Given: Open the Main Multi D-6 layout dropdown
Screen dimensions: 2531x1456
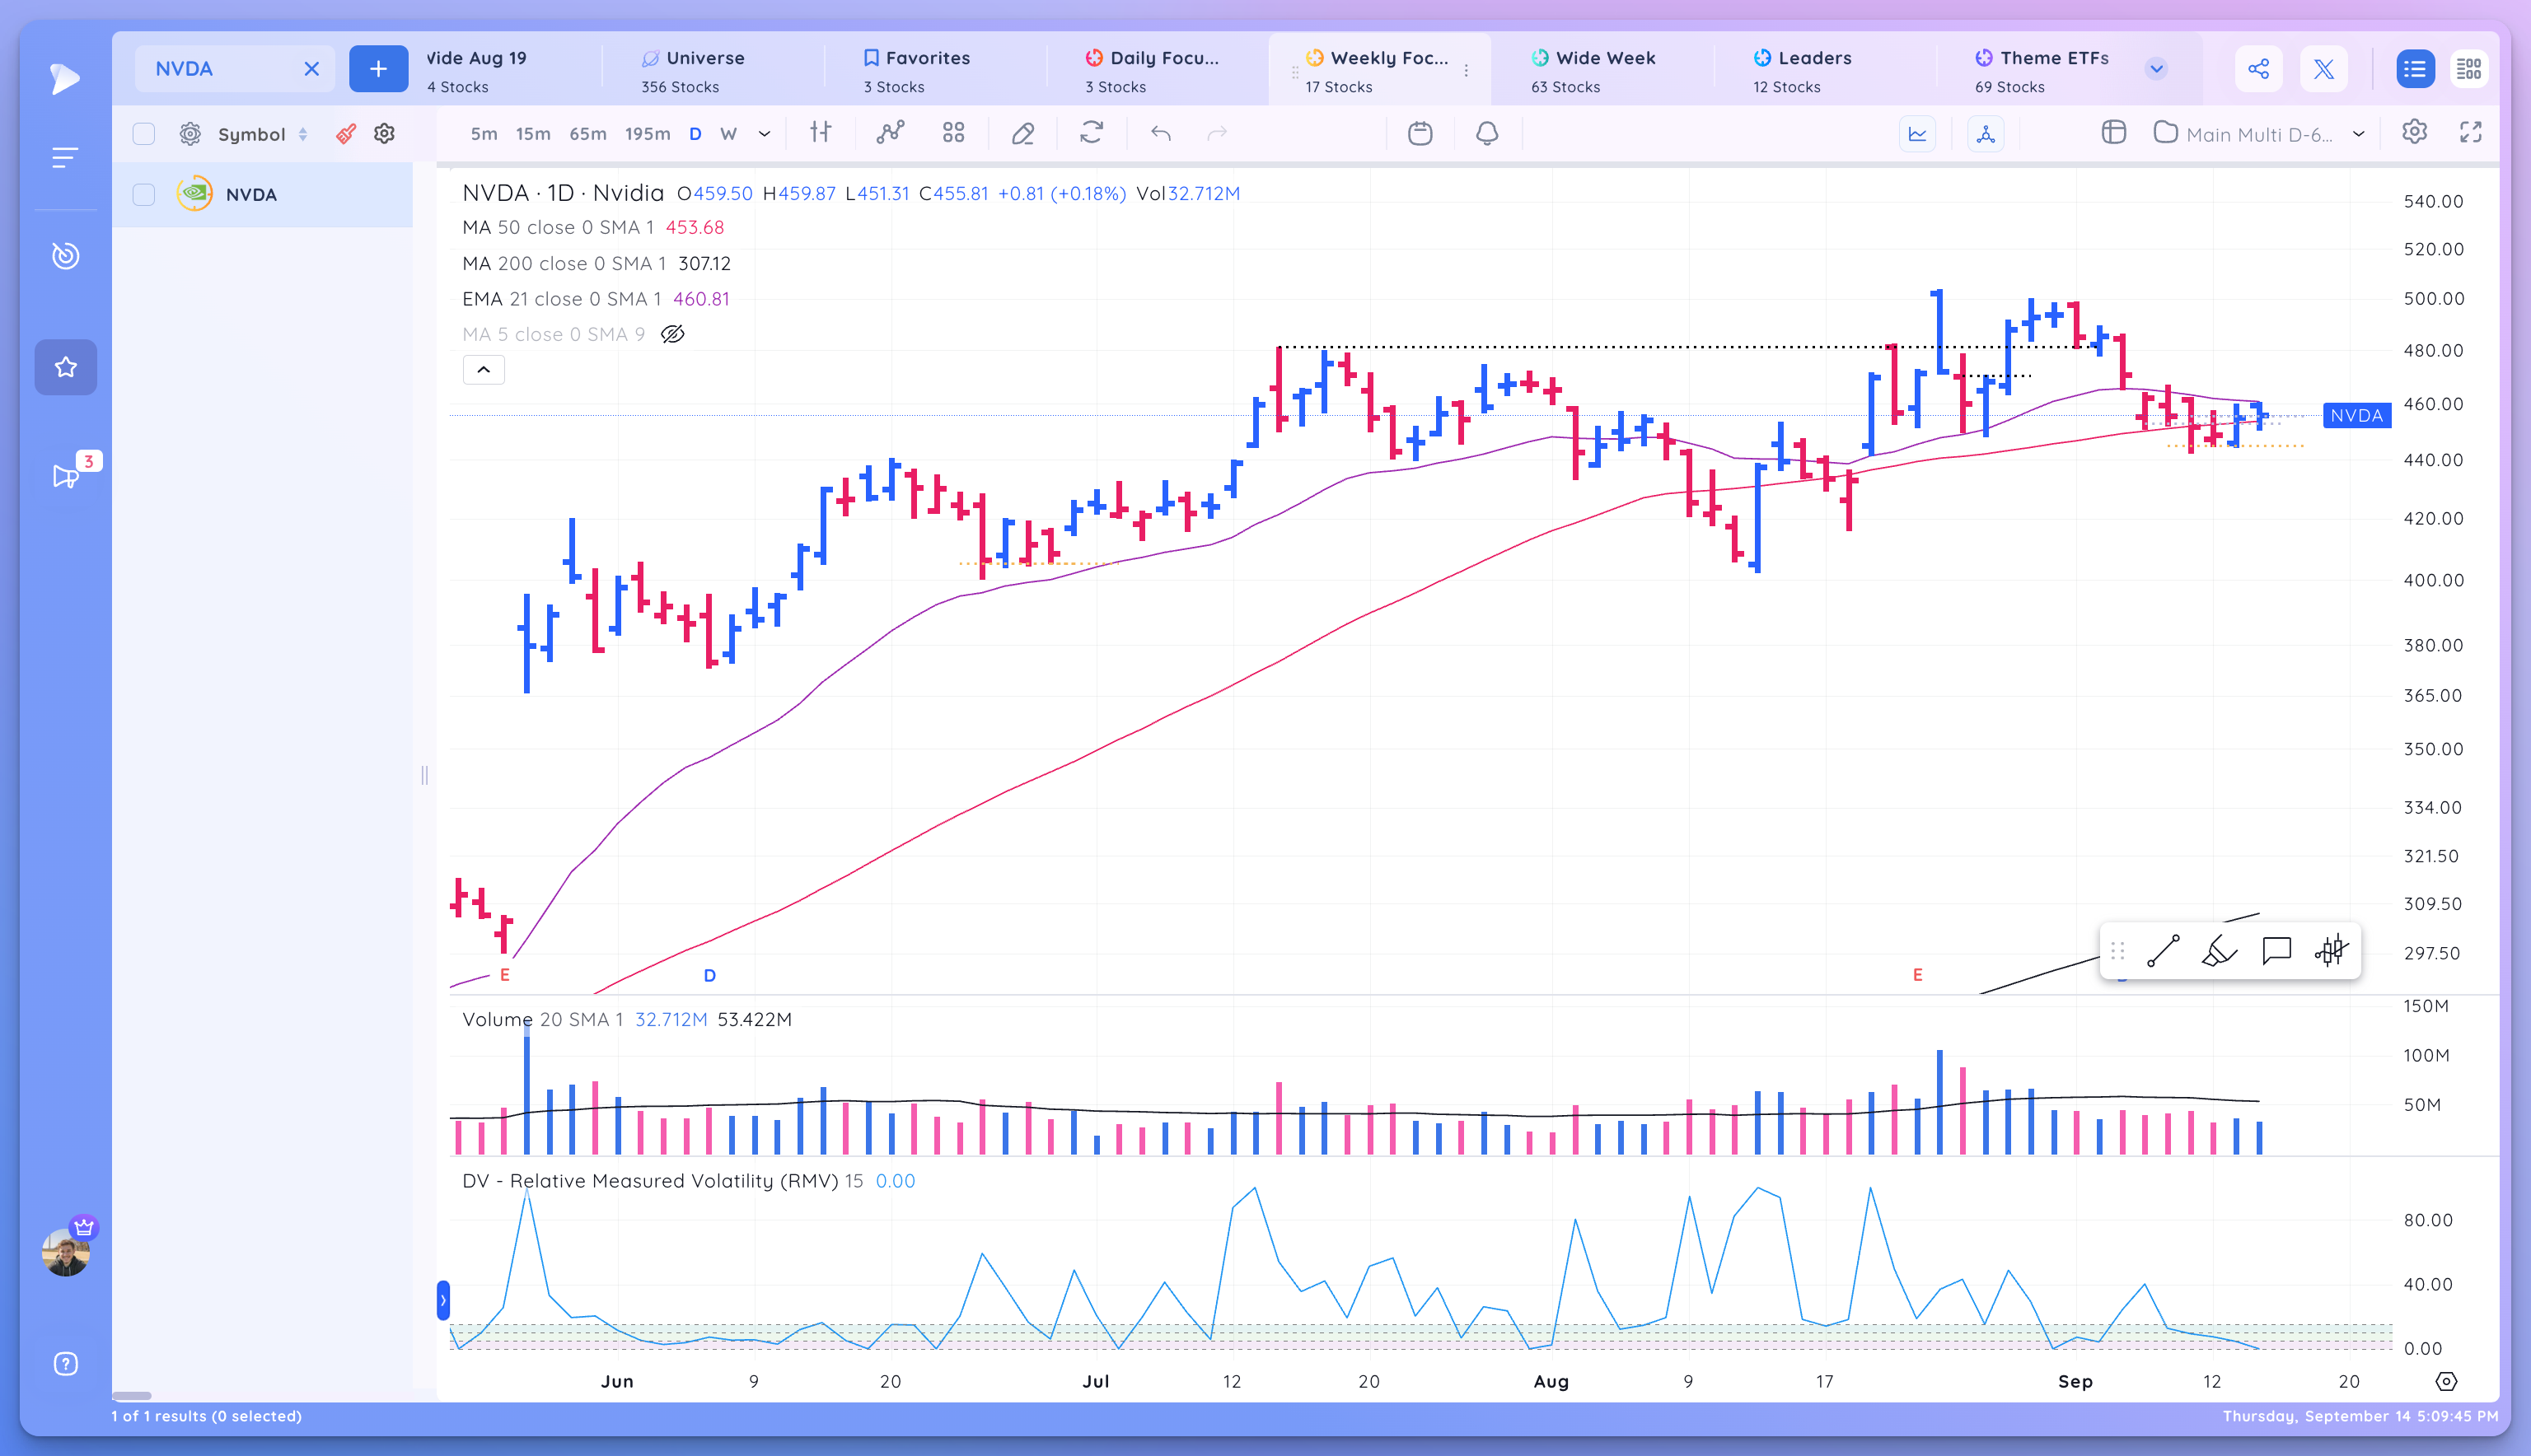Looking at the screenshot, I should (2261, 134).
